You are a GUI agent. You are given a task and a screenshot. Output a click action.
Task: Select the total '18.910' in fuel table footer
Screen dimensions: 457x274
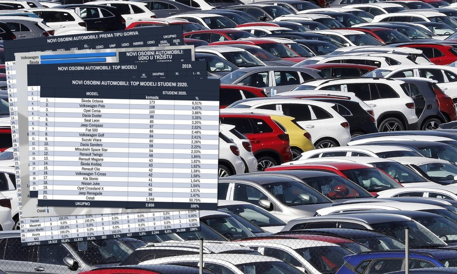[x=52, y=242]
